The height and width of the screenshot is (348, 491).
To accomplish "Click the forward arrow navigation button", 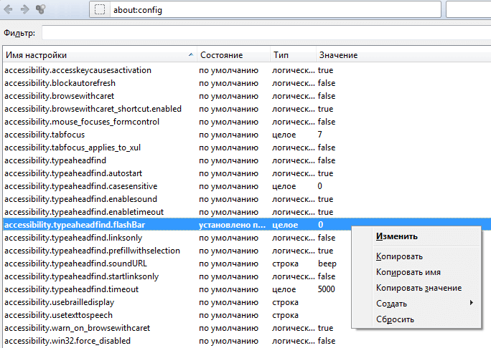I will coord(26,9).
